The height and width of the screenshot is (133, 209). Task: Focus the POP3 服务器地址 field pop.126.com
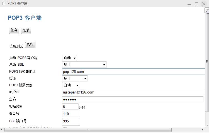[133, 72]
